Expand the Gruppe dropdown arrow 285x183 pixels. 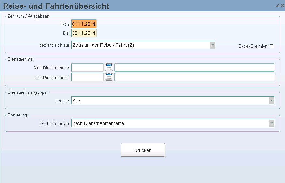[272, 100]
